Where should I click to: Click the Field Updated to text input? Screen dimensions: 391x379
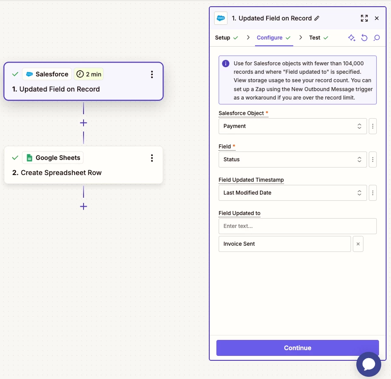tap(298, 226)
